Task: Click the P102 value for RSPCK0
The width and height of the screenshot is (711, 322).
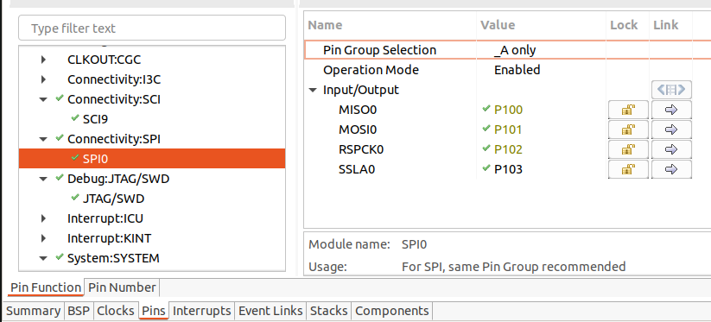Action: pyautogui.click(x=508, y=149)
